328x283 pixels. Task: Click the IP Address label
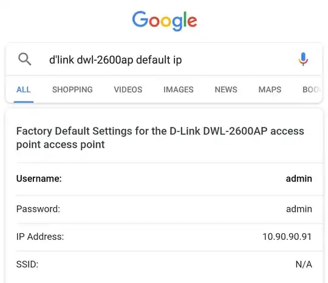[x=40, y=237]
